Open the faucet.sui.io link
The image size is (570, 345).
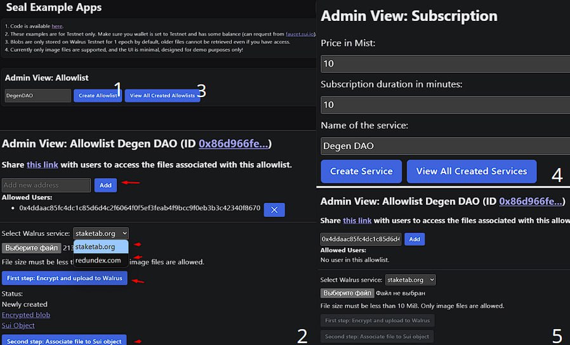[300, 34]
